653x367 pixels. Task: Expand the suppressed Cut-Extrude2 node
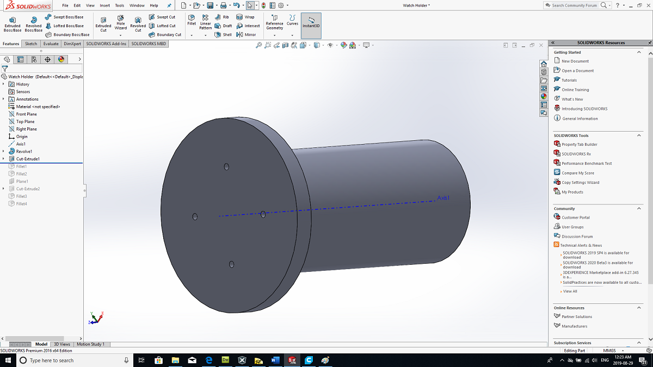point(4,189)
